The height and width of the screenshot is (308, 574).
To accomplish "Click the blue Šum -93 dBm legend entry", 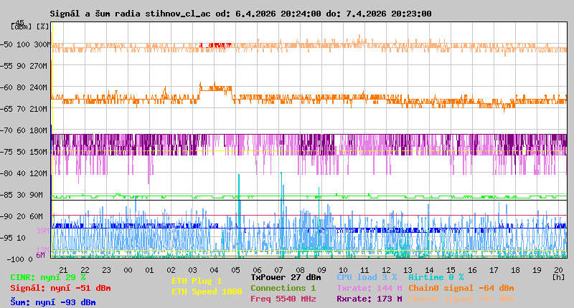I will click(x=53, y=302).
